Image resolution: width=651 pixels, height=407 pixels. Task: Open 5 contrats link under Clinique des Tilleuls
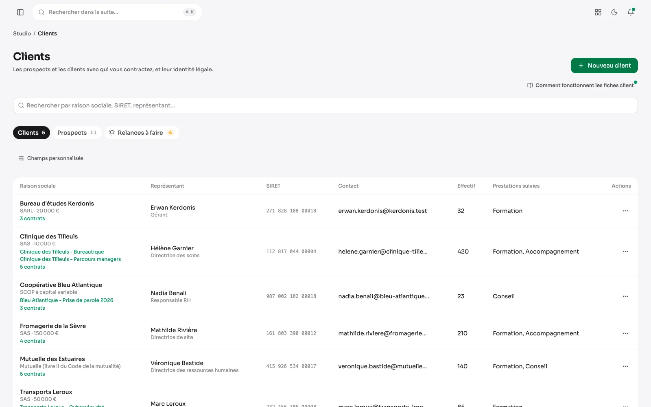pyautogui.click(x=33, y=267)
